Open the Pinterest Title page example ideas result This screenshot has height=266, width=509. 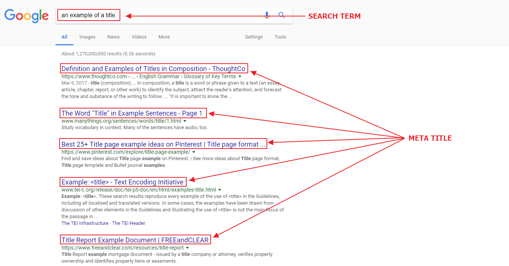pyautogui.click(x=163, y=144)
